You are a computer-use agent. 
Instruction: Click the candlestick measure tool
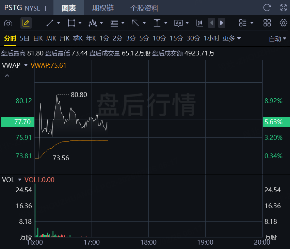coord(199,23)
